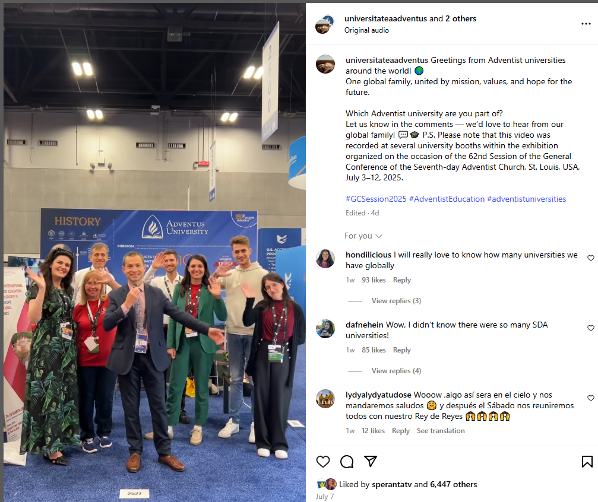The image size is (598, 502).
Task: Expand View replies (4) under dafnehein
Action: 396,371
